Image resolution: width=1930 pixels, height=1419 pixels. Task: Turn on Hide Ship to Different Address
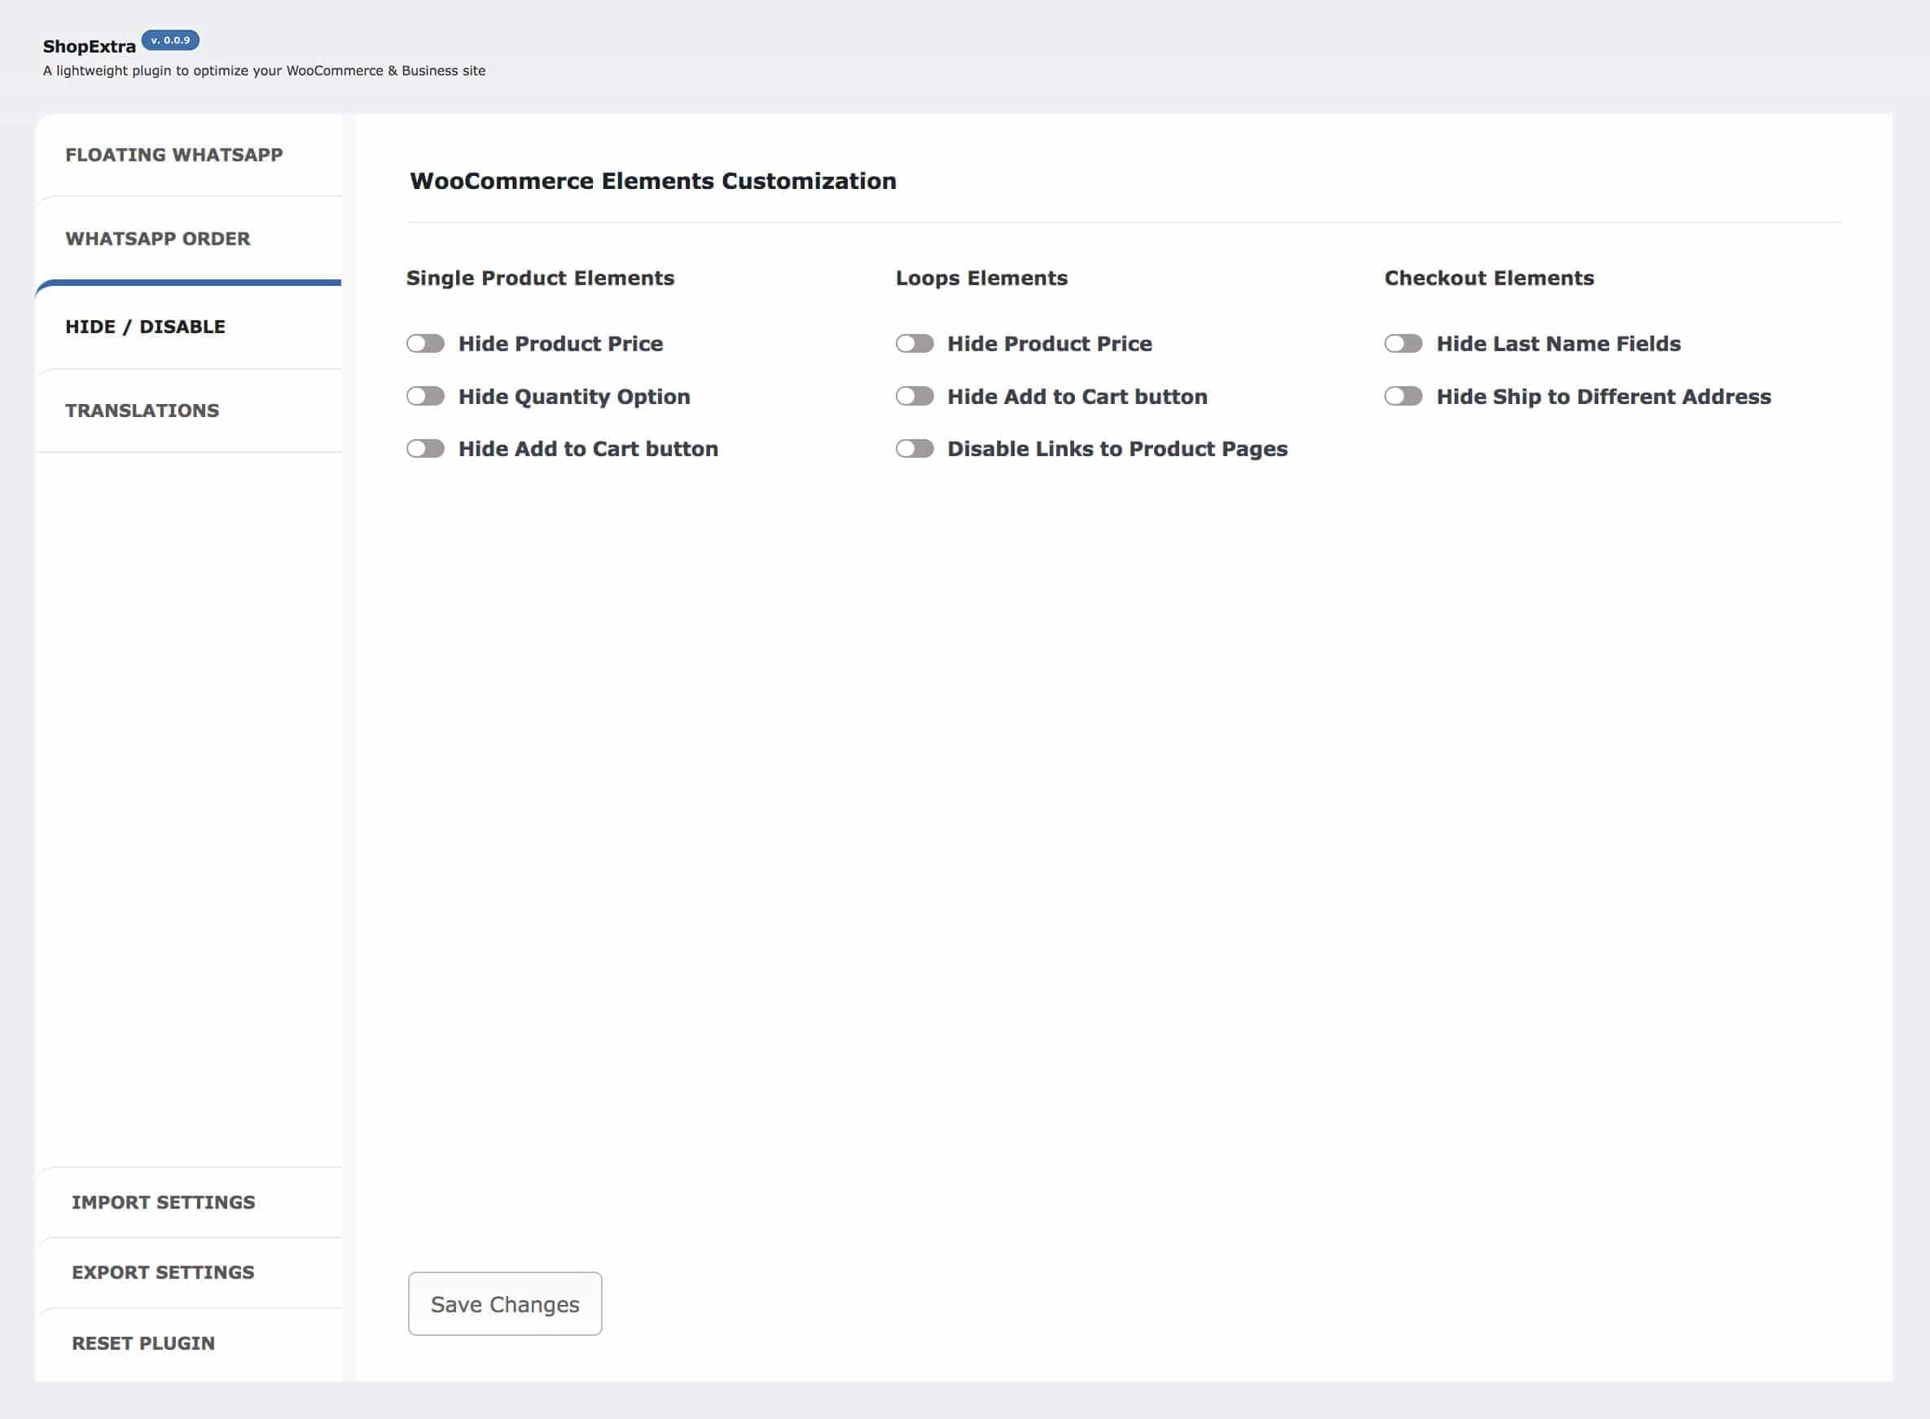1403,396
